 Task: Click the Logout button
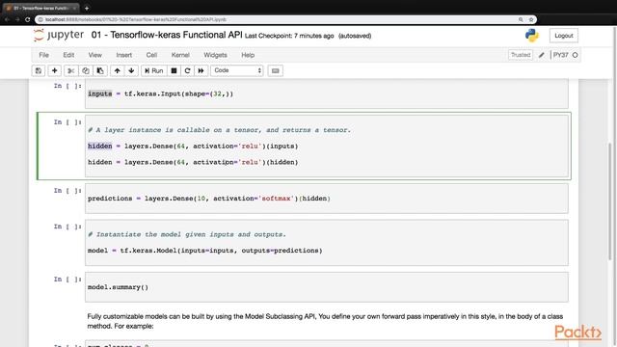(563, 36)
